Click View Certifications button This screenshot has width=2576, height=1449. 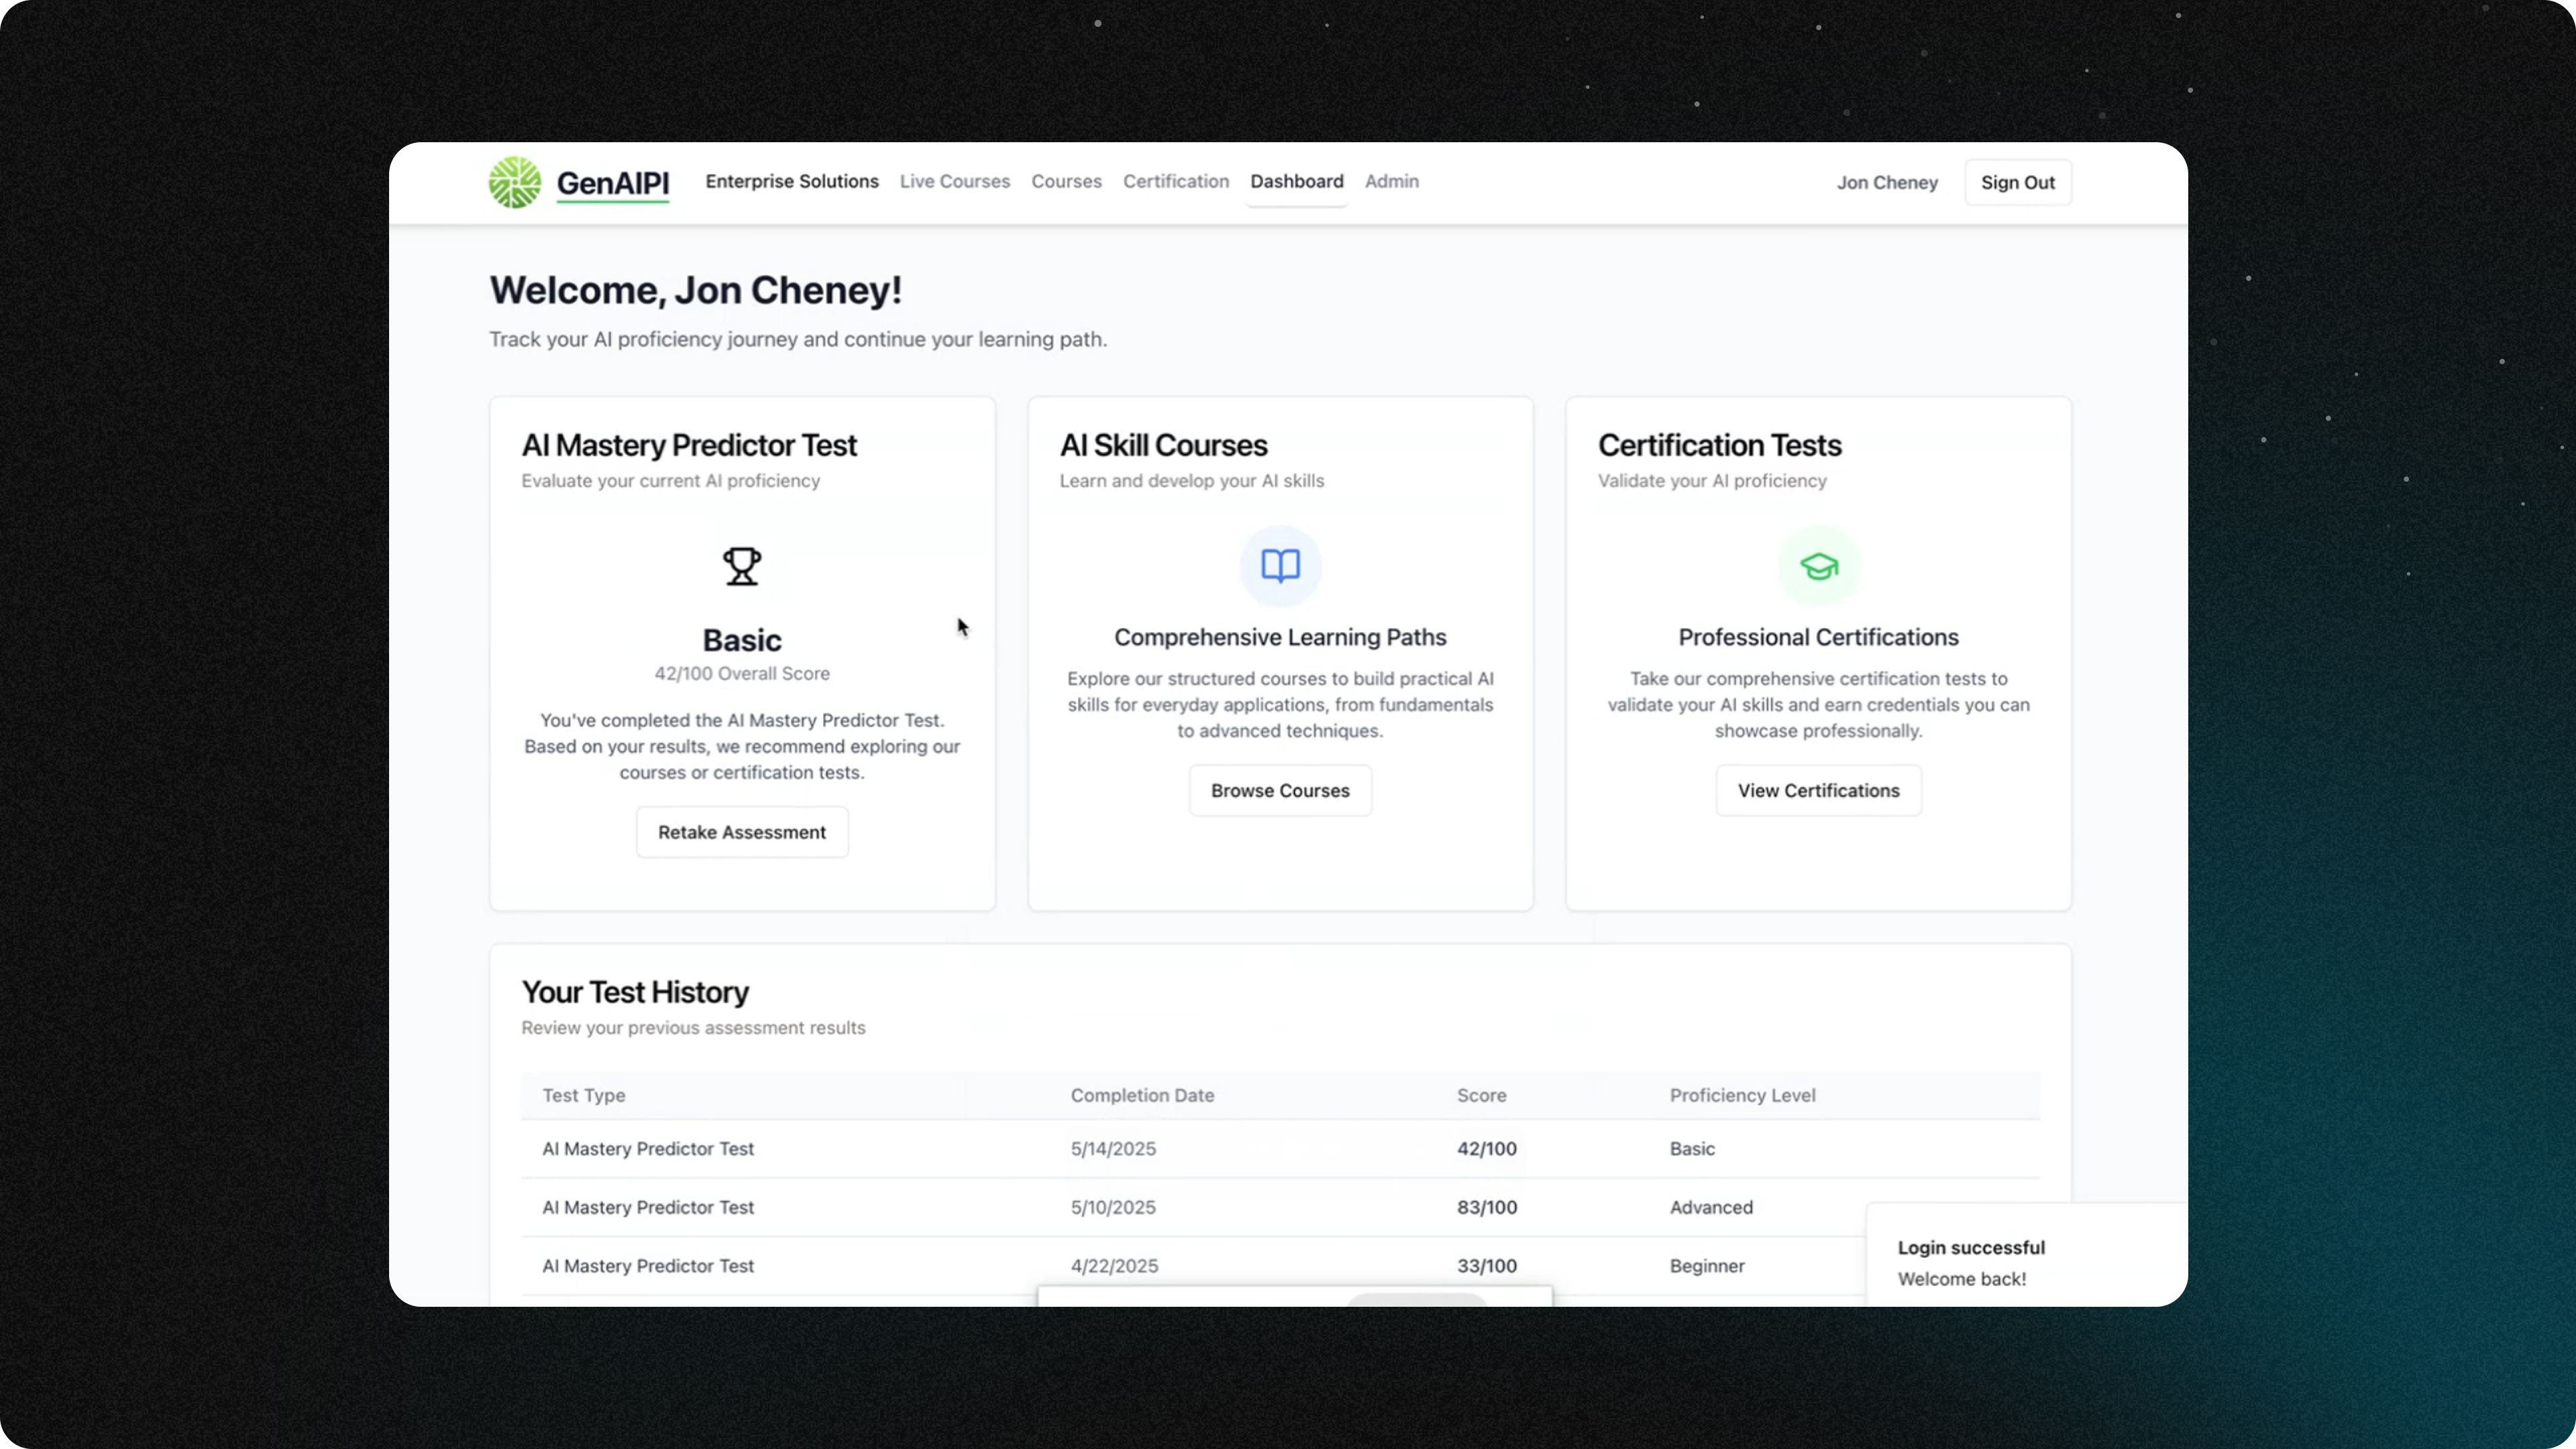click(1817, 790)
